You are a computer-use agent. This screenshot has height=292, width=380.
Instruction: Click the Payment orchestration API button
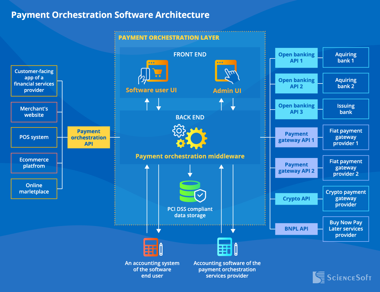click(x=89, y=138)
